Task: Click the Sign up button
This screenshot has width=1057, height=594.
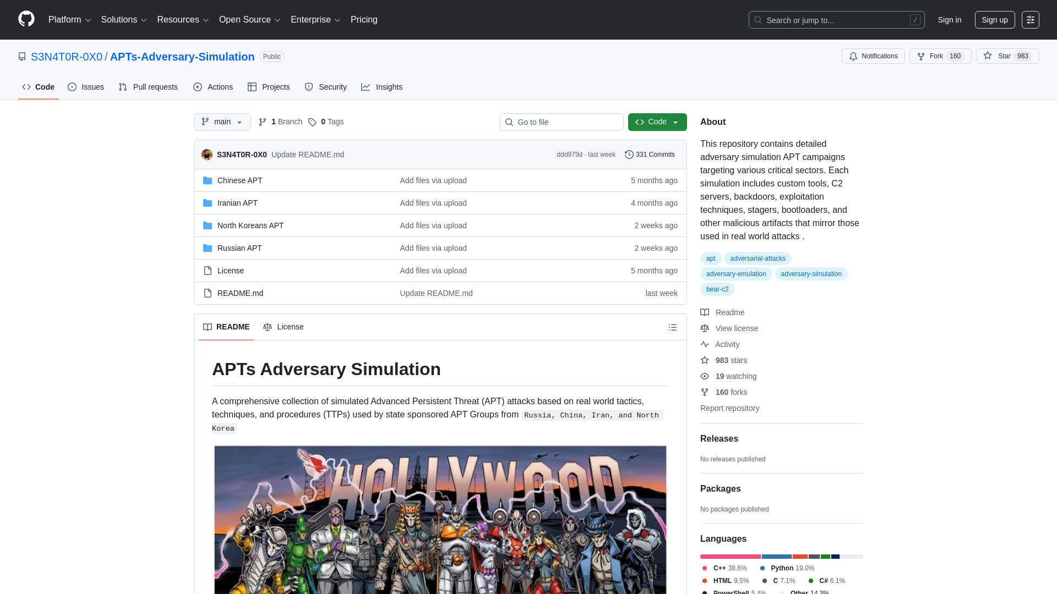Action: [995, 20]
